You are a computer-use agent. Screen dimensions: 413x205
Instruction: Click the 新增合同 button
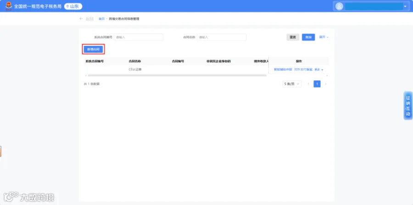(x=93, y=49)
